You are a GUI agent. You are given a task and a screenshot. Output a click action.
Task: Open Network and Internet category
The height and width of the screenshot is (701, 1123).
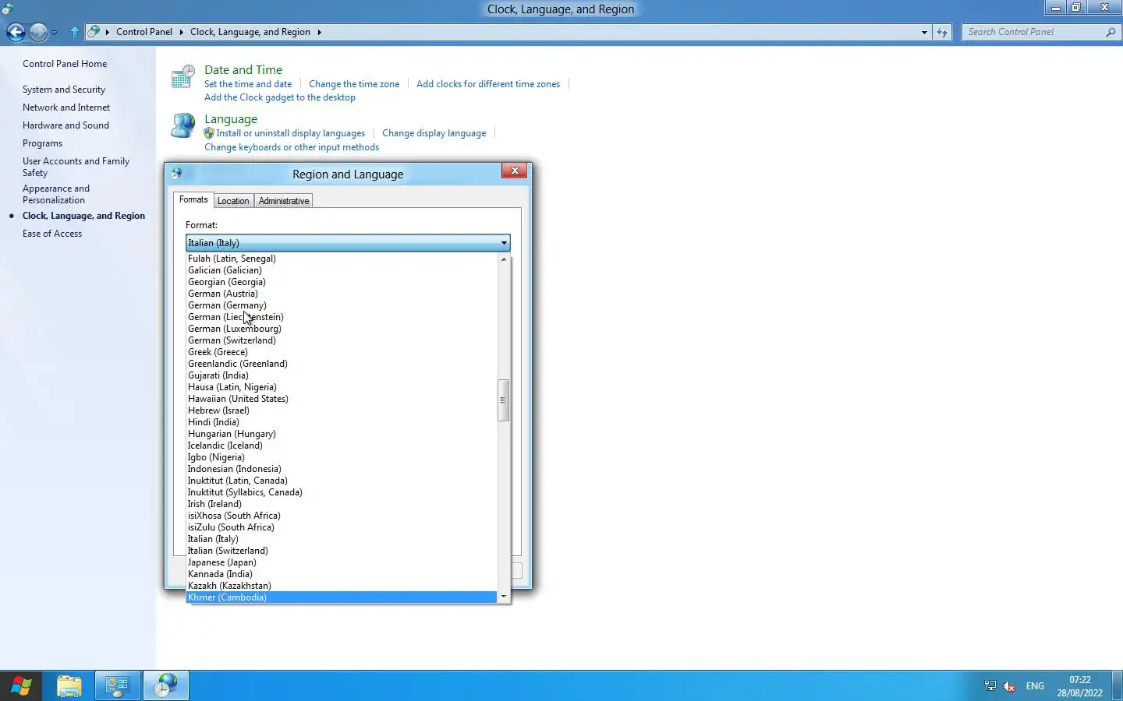click(x=66, y=107)
